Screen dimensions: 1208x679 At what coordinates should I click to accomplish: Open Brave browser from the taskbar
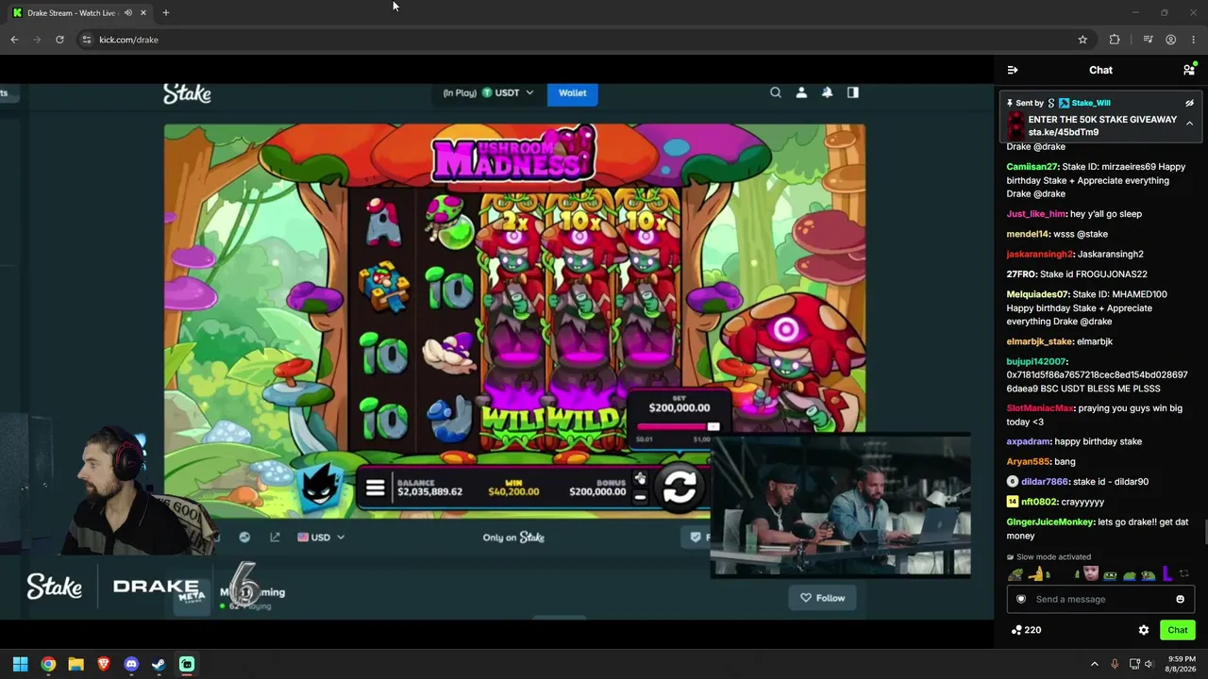[104, 664]
